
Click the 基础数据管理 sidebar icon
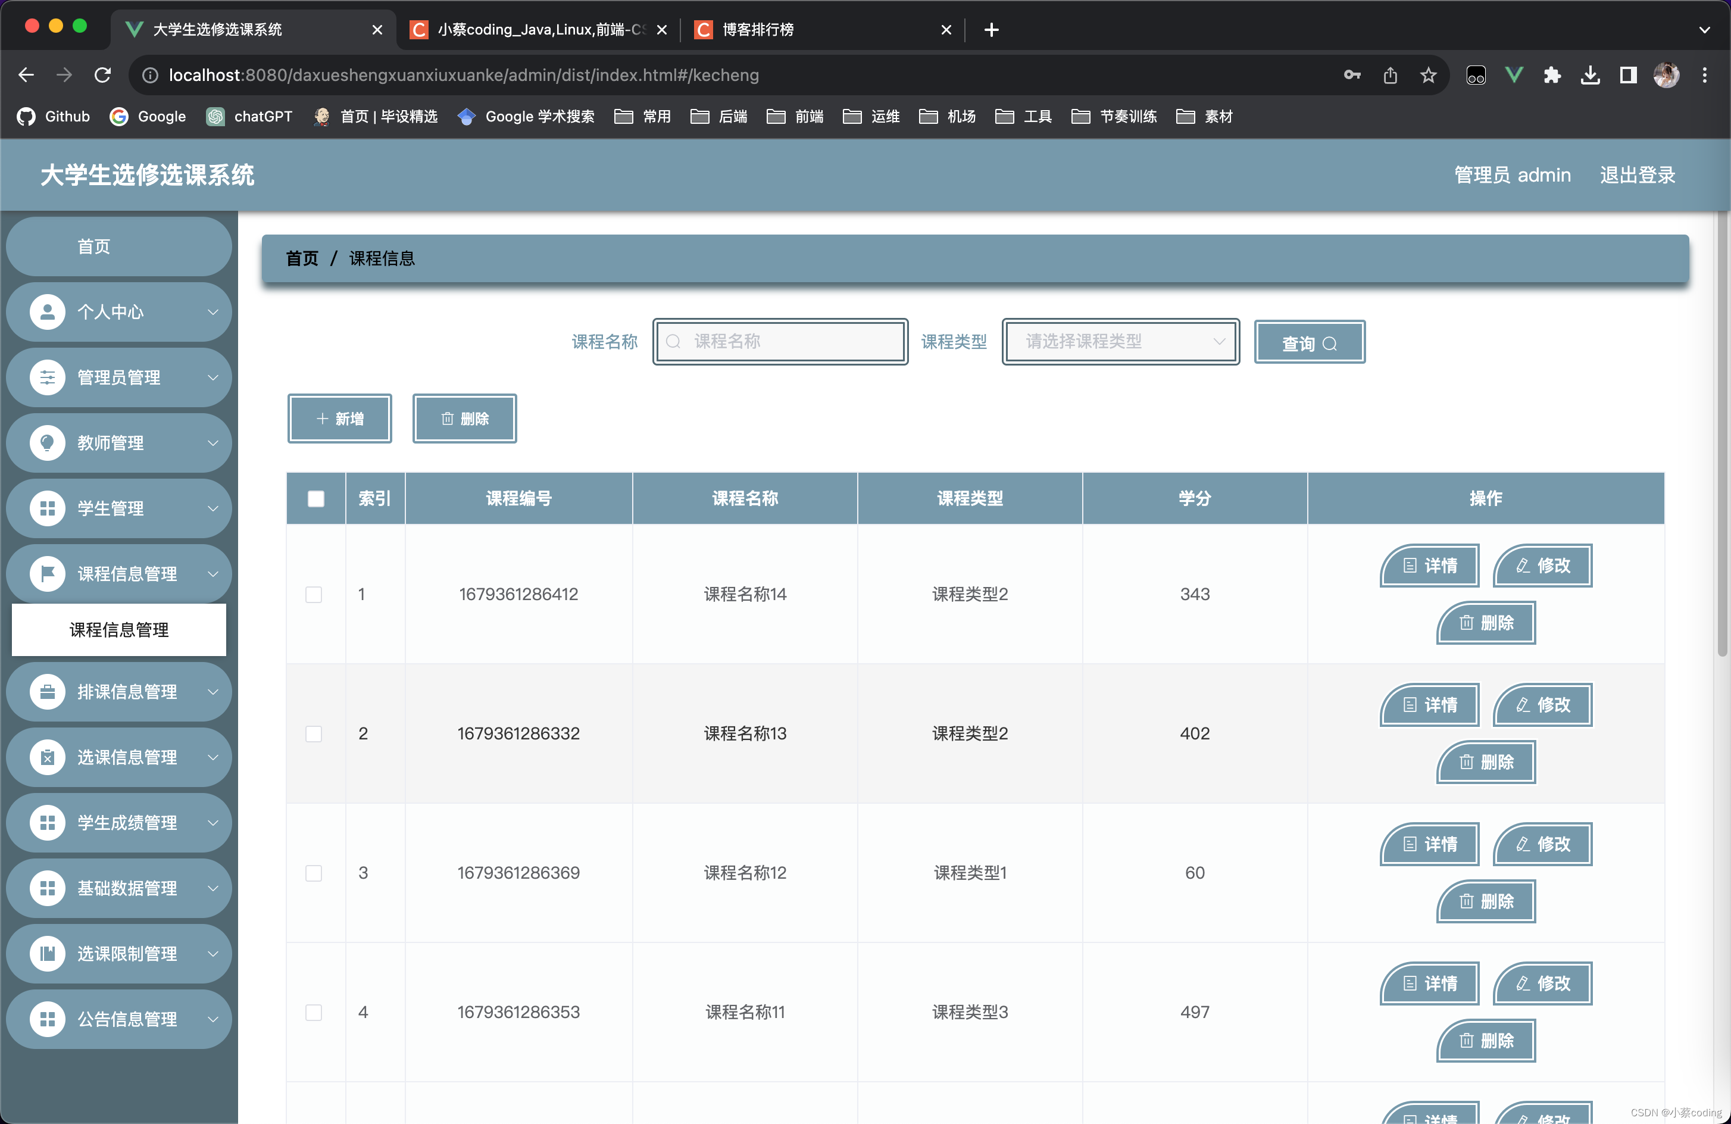[x=123, y=888]
